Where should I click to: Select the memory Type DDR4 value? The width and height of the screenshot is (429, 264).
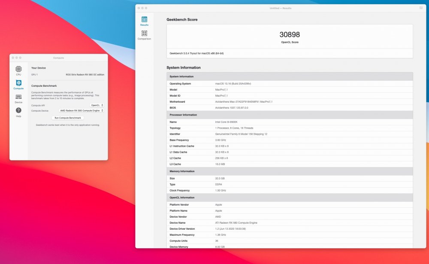(218, 184)
